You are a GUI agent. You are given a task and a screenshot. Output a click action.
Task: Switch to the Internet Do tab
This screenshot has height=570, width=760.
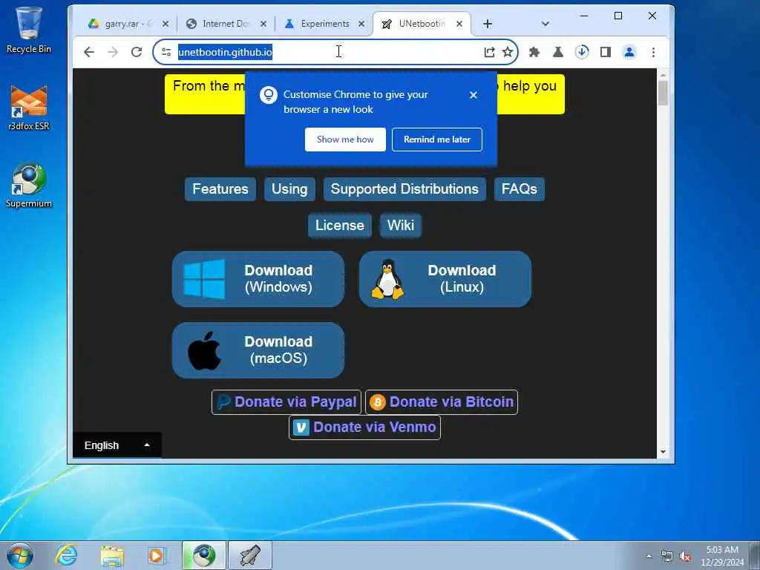[226, 24]
